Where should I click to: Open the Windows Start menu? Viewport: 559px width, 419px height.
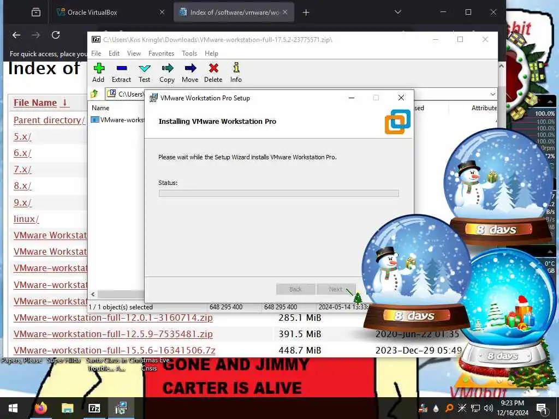(13, 408)
